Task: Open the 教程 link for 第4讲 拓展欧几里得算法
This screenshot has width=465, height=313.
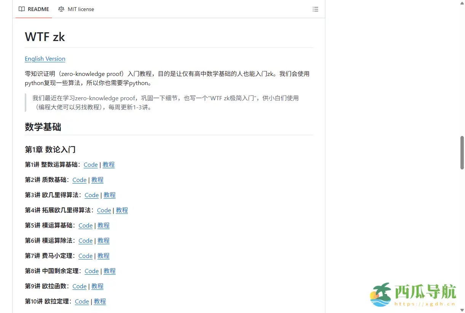Action: pos(122,210)
